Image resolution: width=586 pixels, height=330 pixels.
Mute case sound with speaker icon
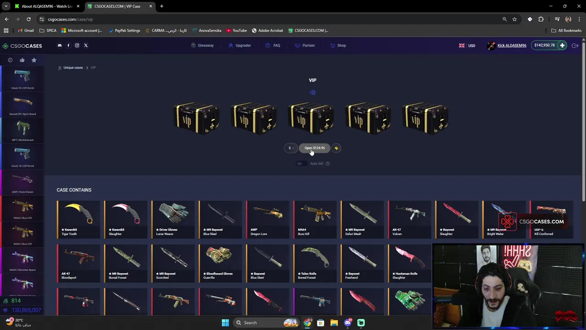[313, 93]
